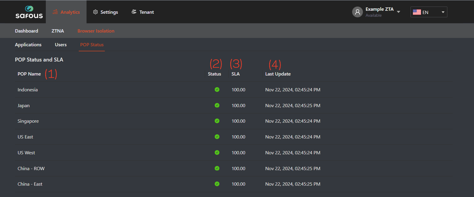Click the Example ZTA account name
The width and height of the screenshot is (474, 197).
[x=379, y=9]
